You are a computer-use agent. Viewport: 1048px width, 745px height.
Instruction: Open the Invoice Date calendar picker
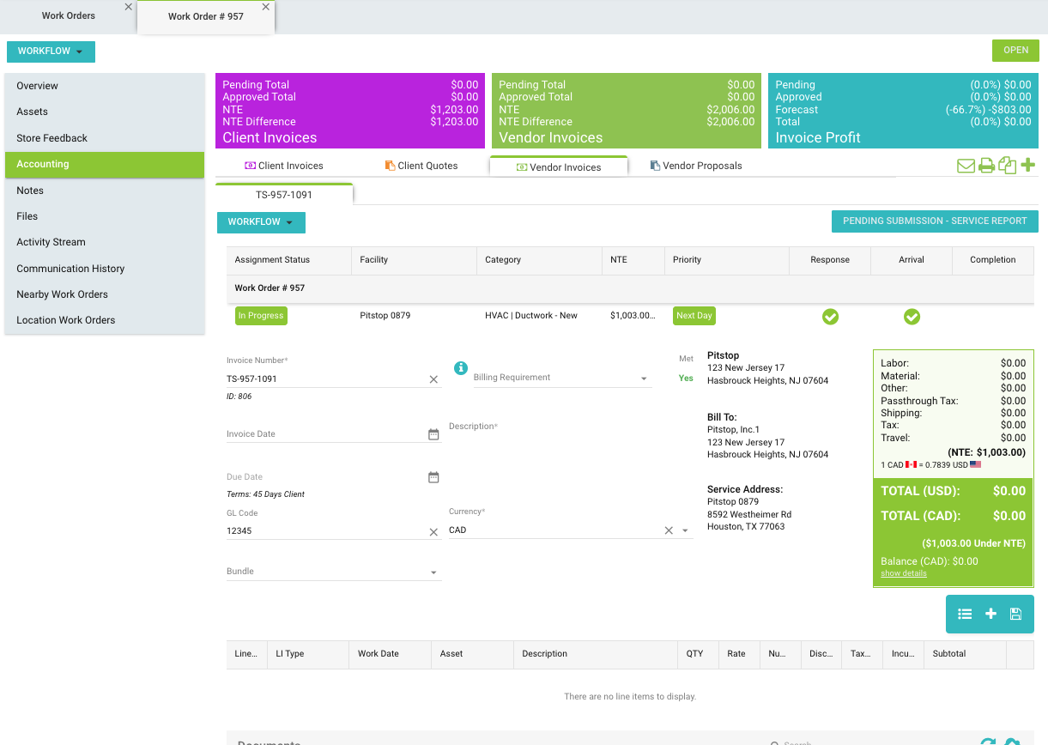click(x=433, y=434)
